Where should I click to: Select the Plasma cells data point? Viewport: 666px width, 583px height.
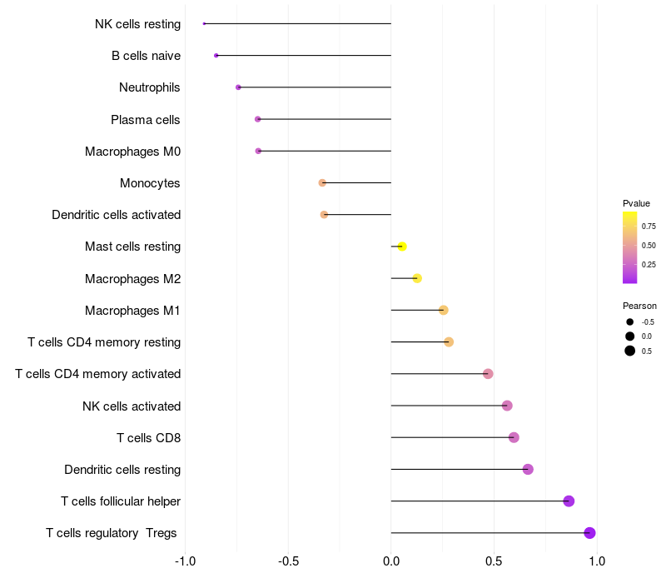pyautogui.click(x=258, y=119)
